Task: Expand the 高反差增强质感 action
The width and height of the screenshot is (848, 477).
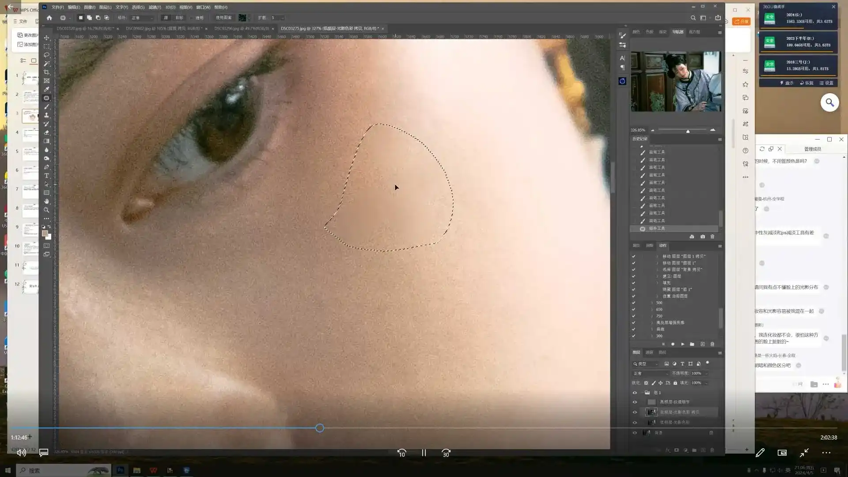Action: [x=652, y=322]
